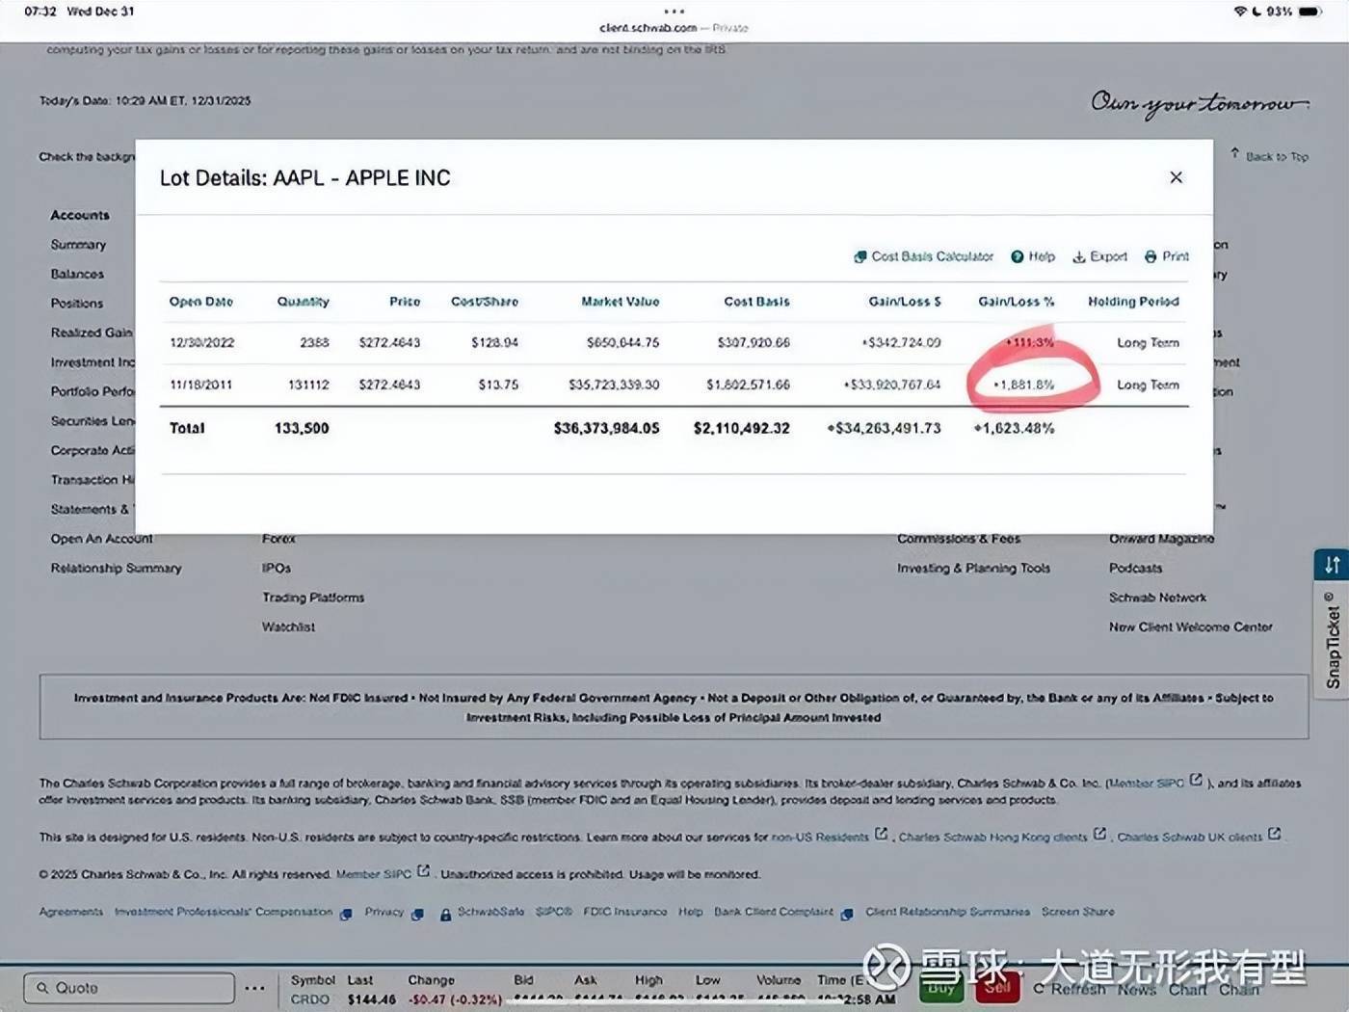Close the Lot Details dialog

tap(1176, 177)
